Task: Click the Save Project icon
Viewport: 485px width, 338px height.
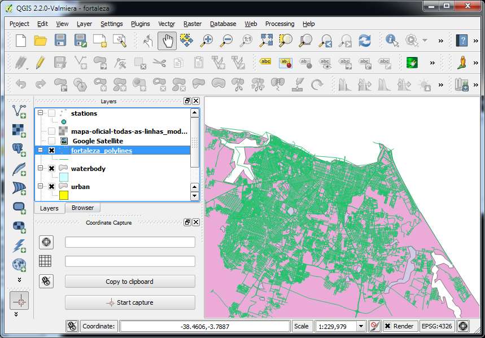Action: (x=60, y=40)
